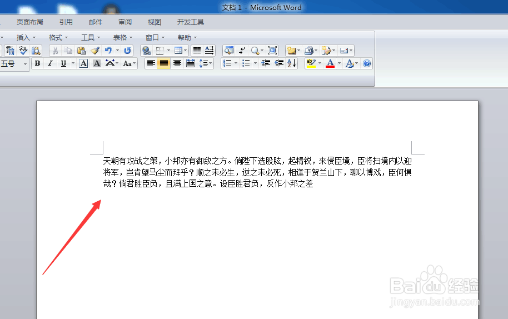Open the 工具 menu

(91, 38)
